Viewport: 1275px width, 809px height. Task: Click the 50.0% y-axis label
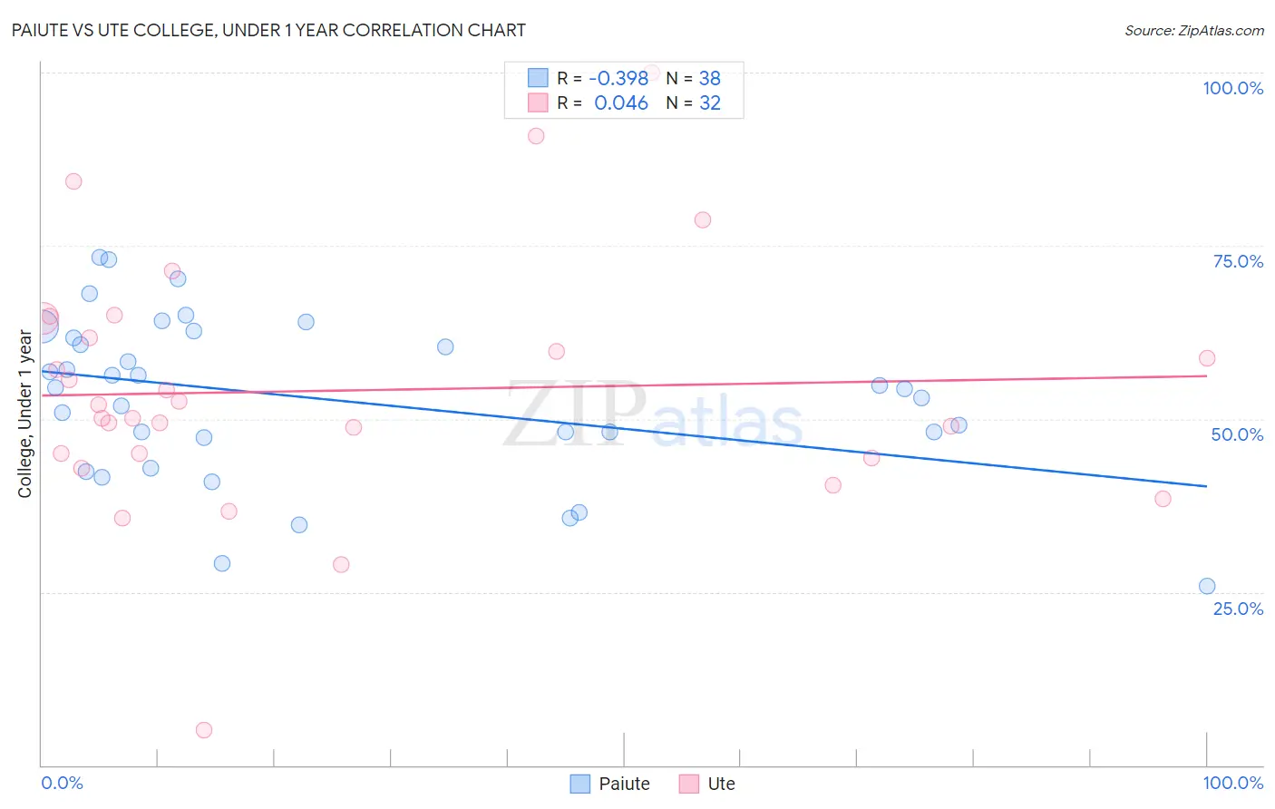point(1238,434)
